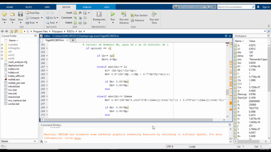Switch to the APPS tab
271x152 pixels.
click(47, 7)
